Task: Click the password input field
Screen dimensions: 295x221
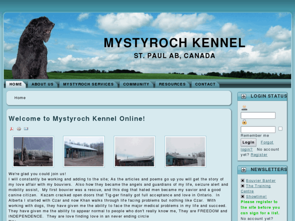Action: 258,129
